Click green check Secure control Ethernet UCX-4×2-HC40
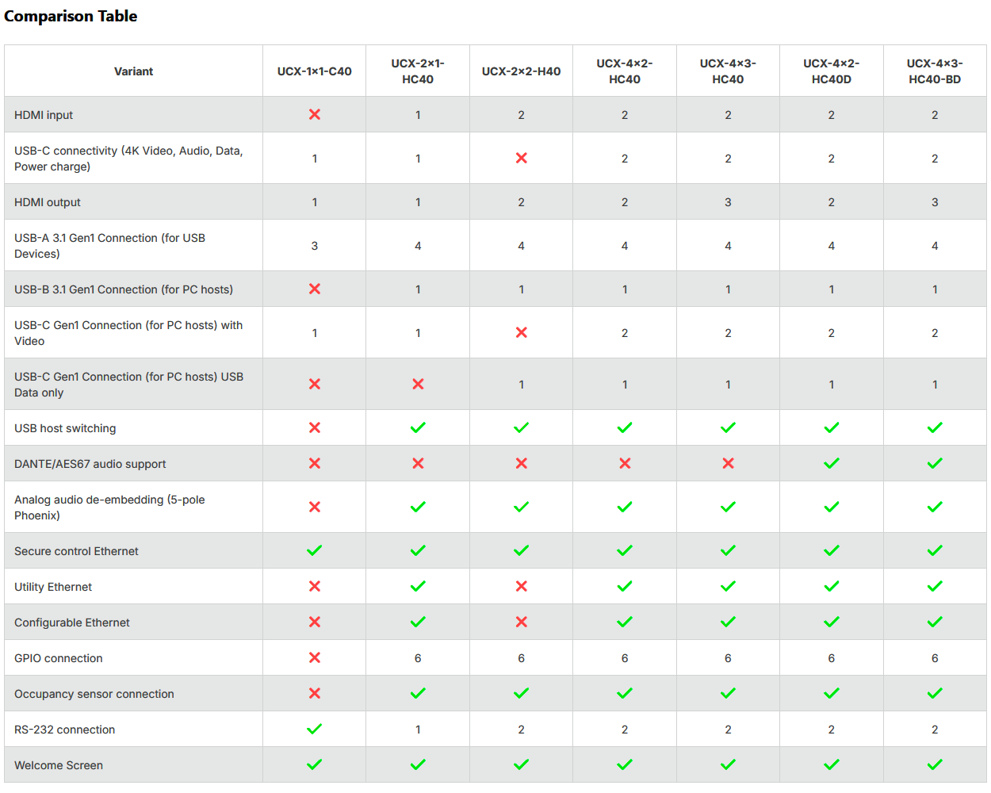The height and width of the screenshot is (793, 991). [625, 550]
